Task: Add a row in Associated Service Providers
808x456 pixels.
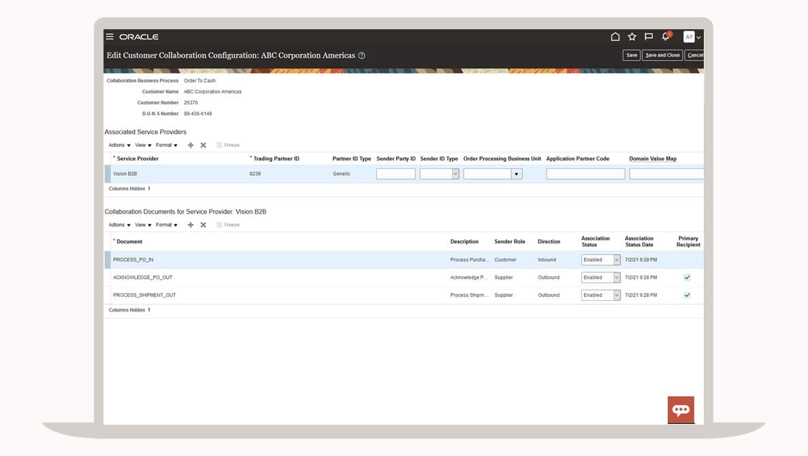Action: coord(191,145)
